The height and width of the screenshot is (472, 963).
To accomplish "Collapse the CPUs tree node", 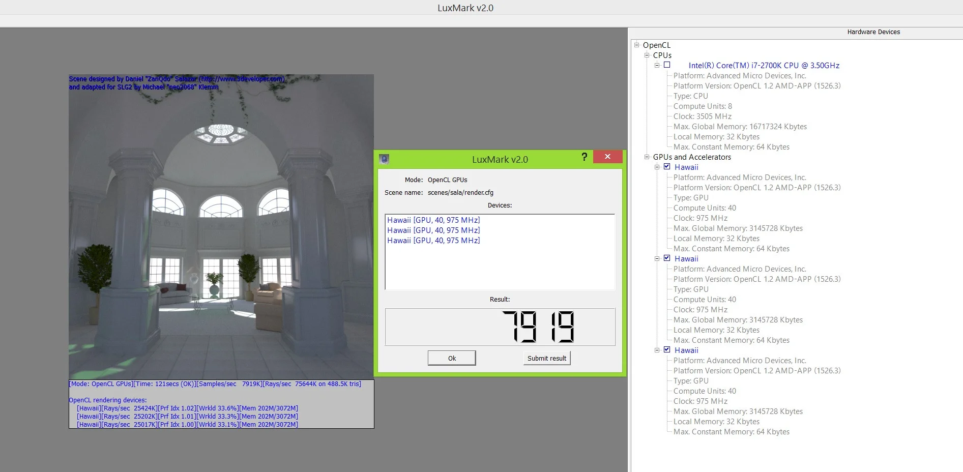I will click(x=647, y=55).
